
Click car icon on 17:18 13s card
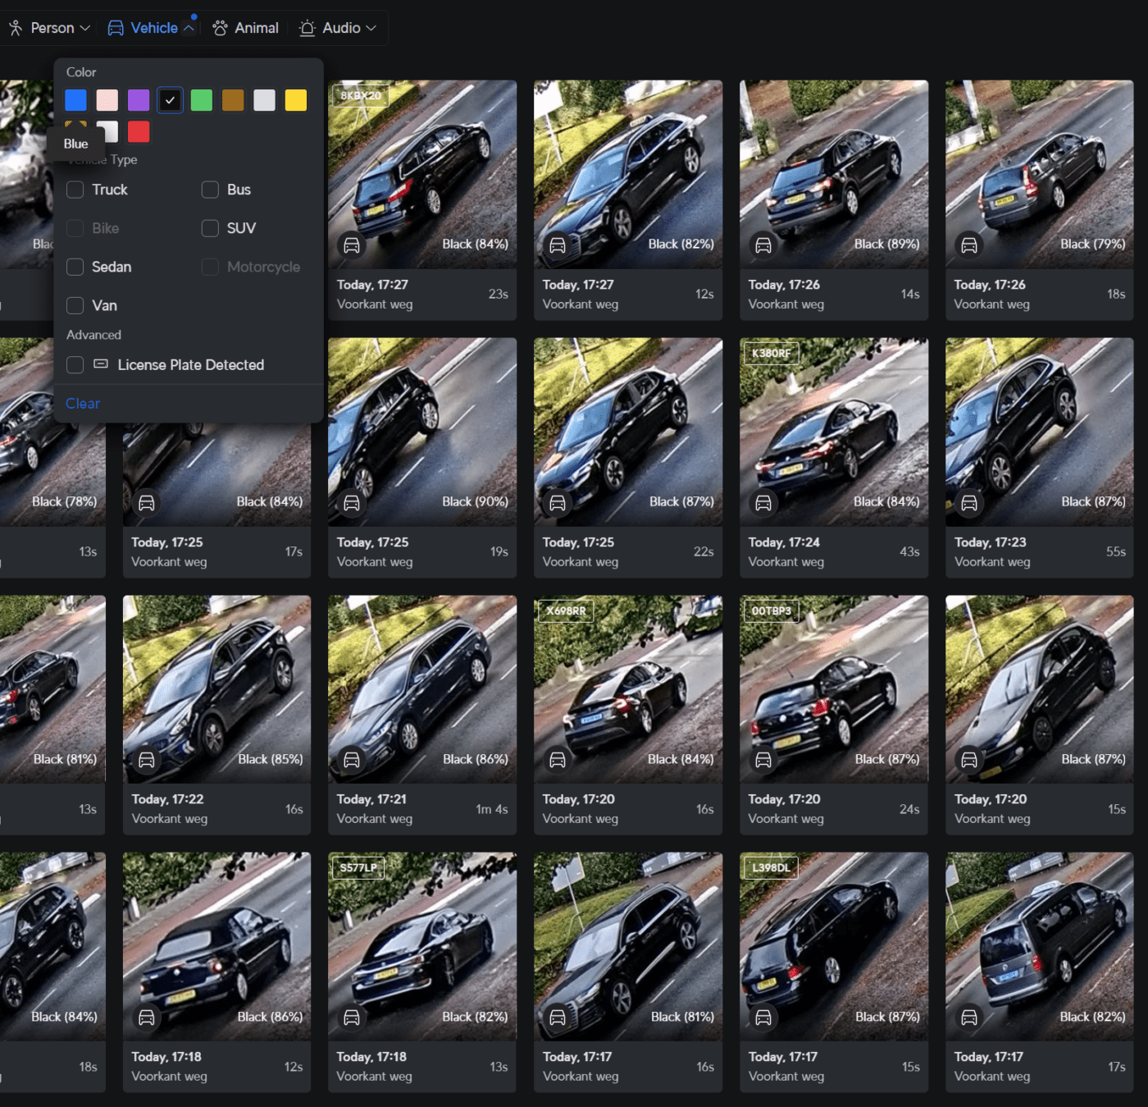pyautogui.click(x=352, y=1018)
